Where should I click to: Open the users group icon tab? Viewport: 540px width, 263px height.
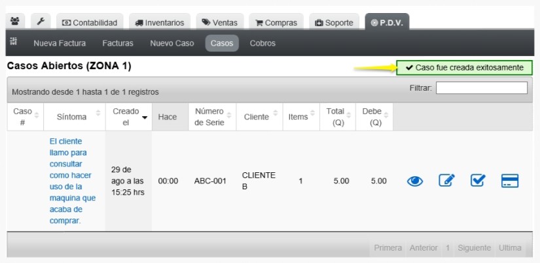tap(15, 22)
